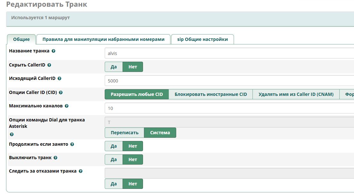The height and width of the screenshot is (194, 354).
Task: Click Максимально каналов field containing 10
Action: pos(230,108)
